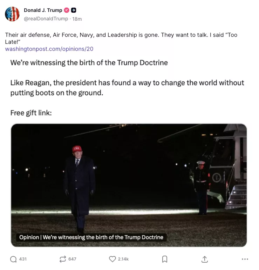Click the 18m post timestamp
Image resolution: width=259 pixels, height=270 pixels.
pyautogui.click(x=77, y=19)
